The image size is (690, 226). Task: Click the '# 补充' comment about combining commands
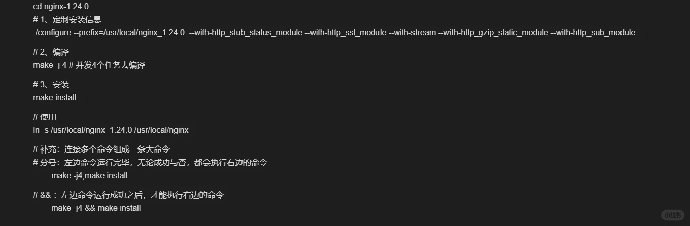pos(101,149)
